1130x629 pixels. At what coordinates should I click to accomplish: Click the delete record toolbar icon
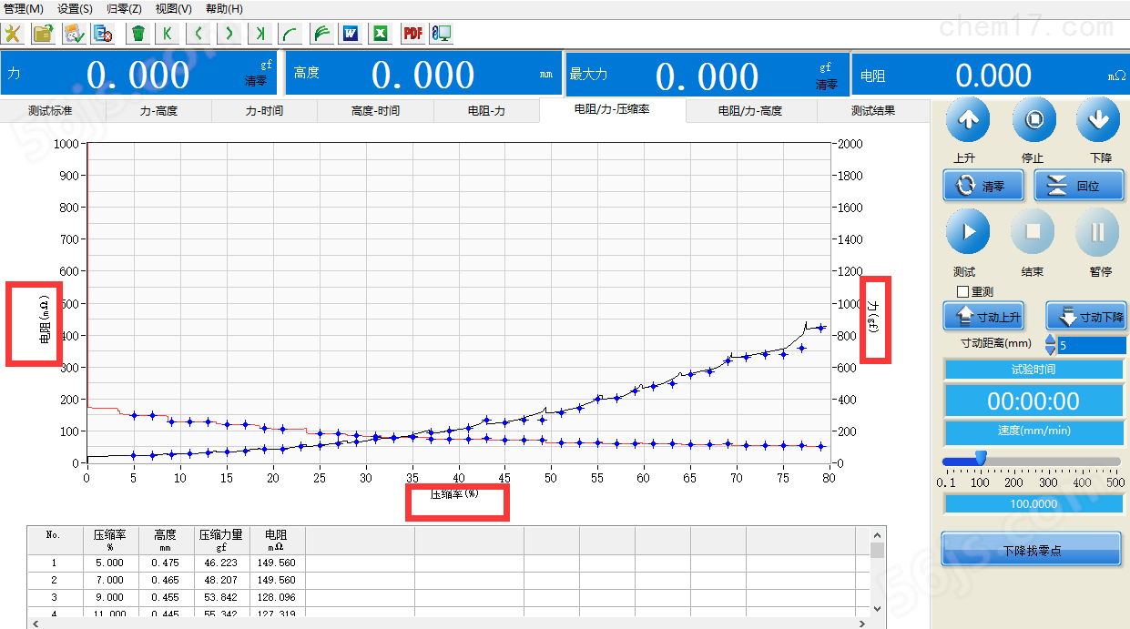pyautogui.click(x=104, y=34)
